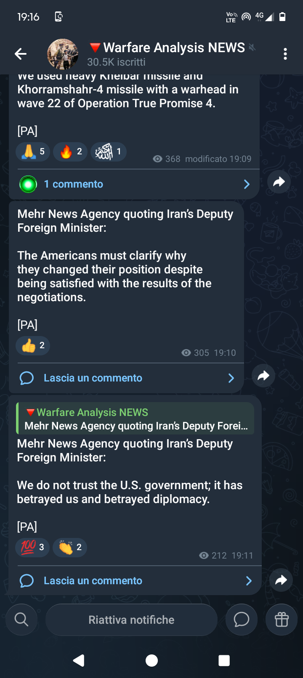Toggle the thumbs up reaction with 2
The width and height of the screenshot is (303, 678).
pos(33,346)
